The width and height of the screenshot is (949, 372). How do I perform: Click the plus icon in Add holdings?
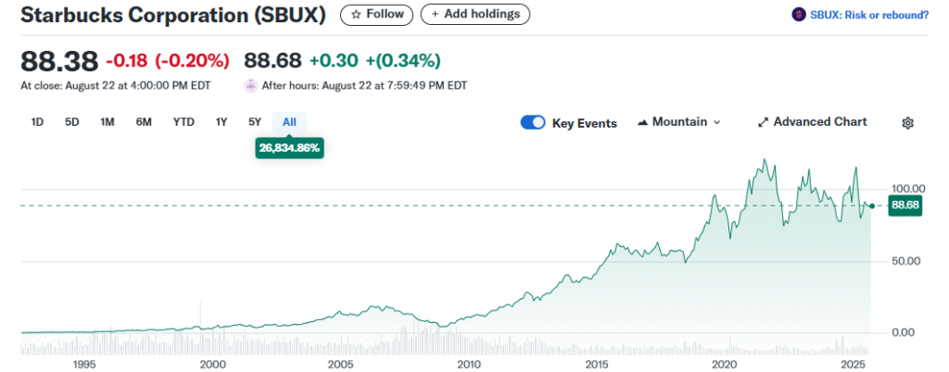[x=436, y=15]
